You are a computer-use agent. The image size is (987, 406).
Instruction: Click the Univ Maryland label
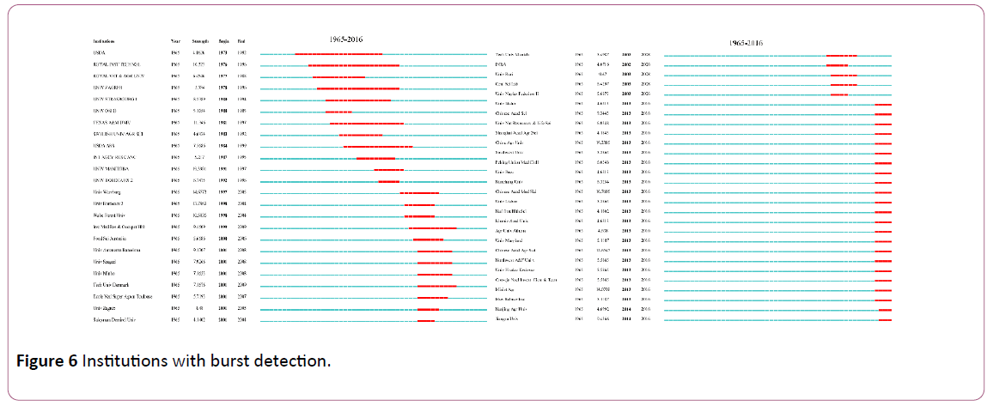point(509,241)
